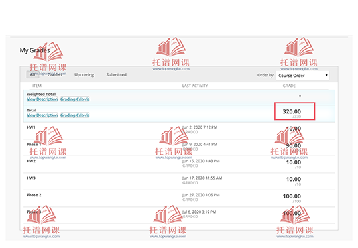Viewport: 358px width, 248px height.
Task: Click the LAST ACTIVITY column header
Action: 195,86
